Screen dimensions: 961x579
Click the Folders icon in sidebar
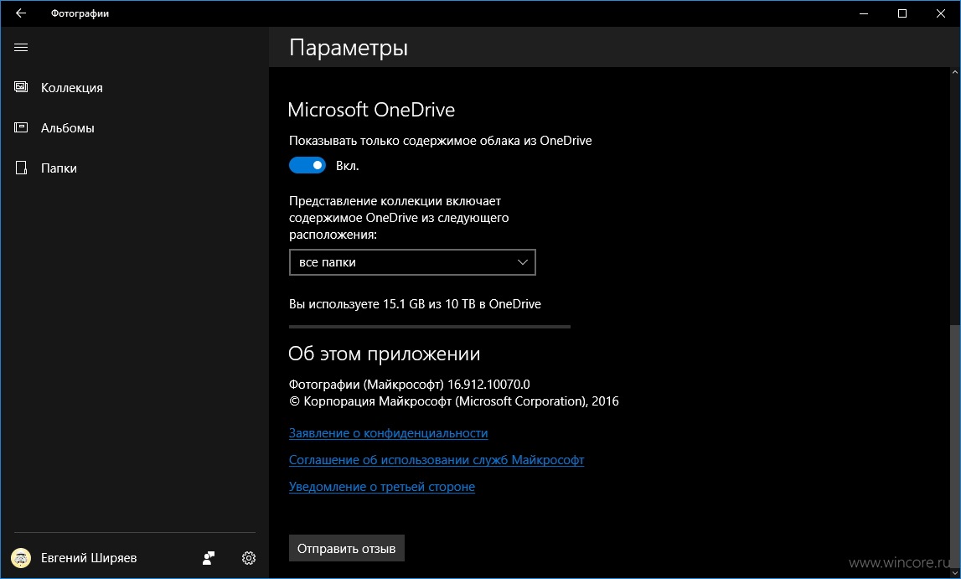[x=21, y=168]
